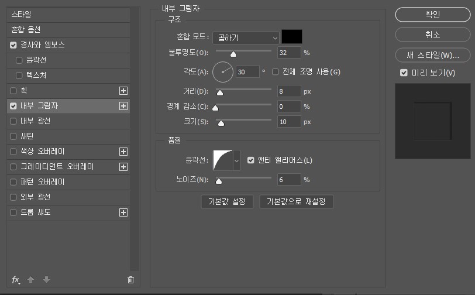Enable 텍스처 checkbox
This screenshot has height=295, width=475.
pyautogui.click(x=19, y=76)
